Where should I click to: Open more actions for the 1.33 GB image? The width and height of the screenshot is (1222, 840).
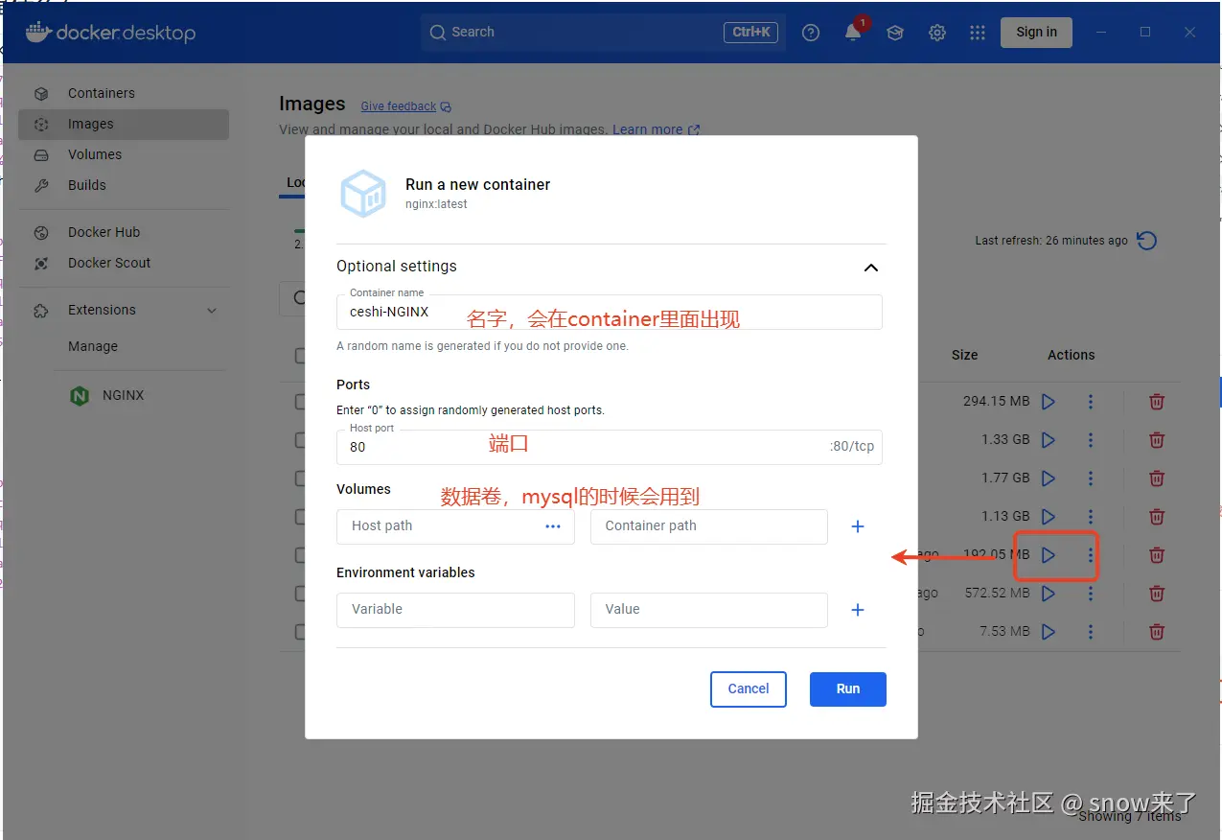1091,440
